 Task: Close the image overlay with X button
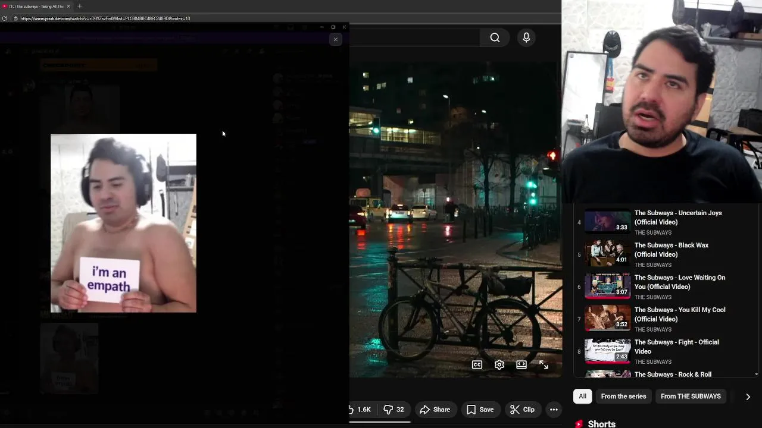click(x=335, y=39)
